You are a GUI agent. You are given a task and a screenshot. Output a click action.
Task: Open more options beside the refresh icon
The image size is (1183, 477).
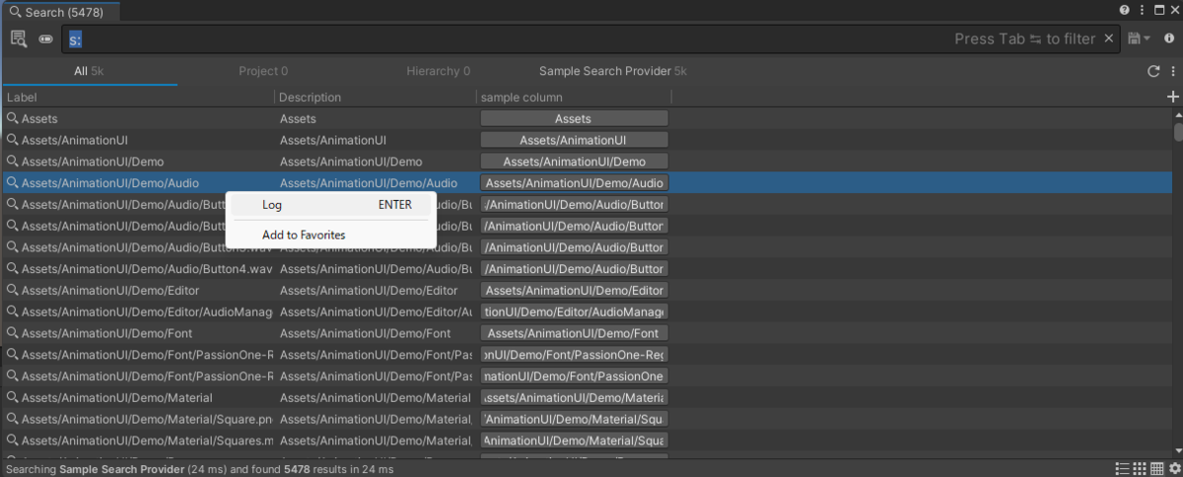(1172, 71)
